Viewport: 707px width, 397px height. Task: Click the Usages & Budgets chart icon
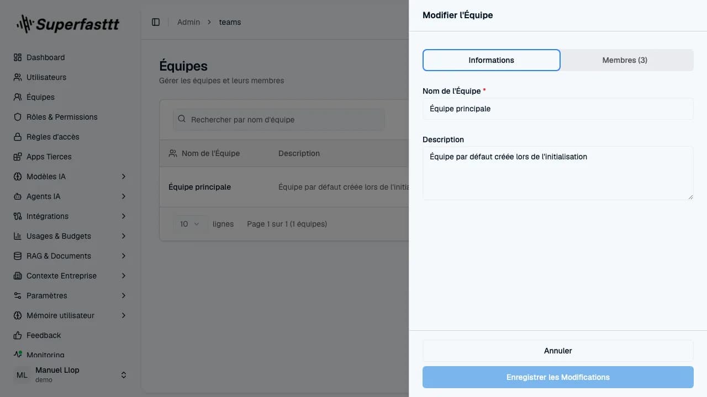(x=18, y=236)
